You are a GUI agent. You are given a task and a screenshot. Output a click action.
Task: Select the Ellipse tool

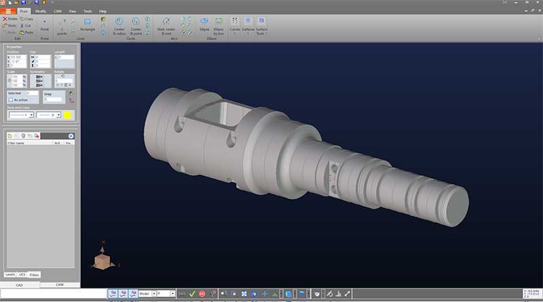click(204, 24)
